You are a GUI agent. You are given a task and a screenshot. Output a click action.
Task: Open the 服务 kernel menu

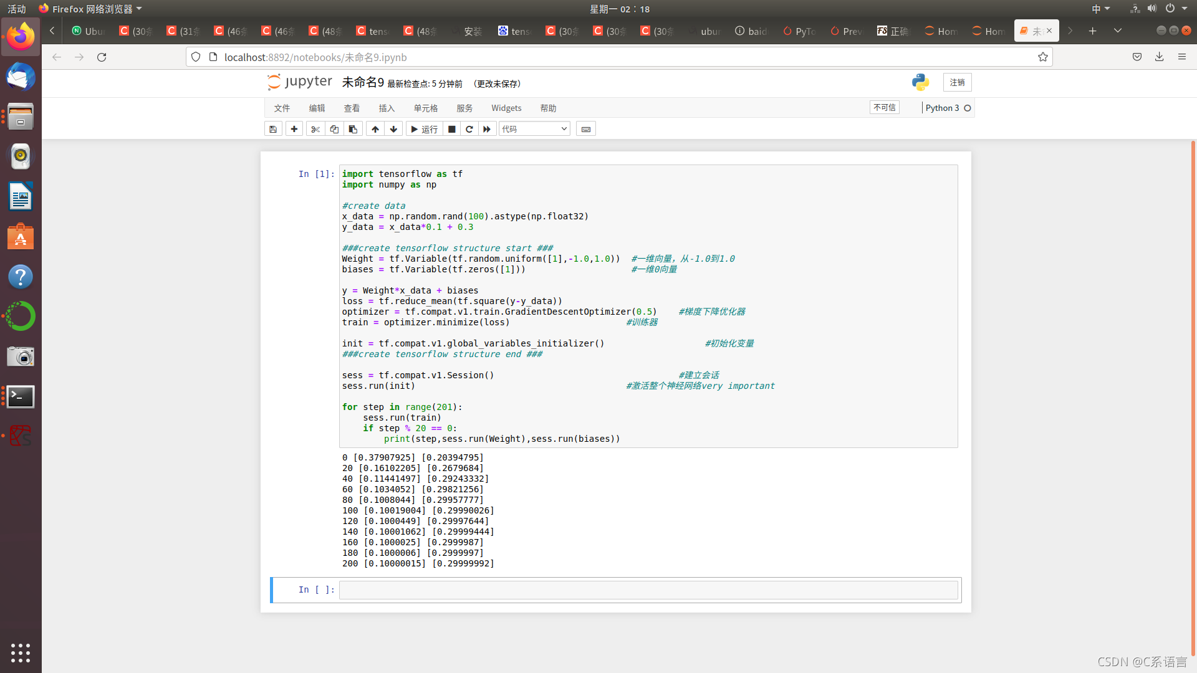(x=464, y=108)
